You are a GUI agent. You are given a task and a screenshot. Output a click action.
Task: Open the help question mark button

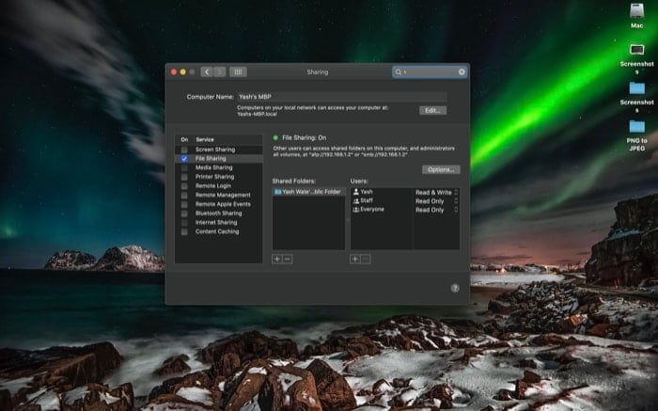455,288
